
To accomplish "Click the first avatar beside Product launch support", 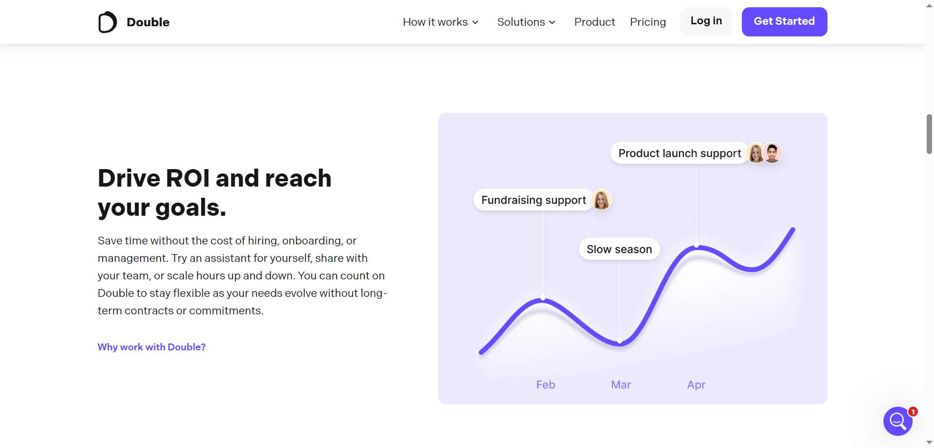I will [x=755, y=153].
